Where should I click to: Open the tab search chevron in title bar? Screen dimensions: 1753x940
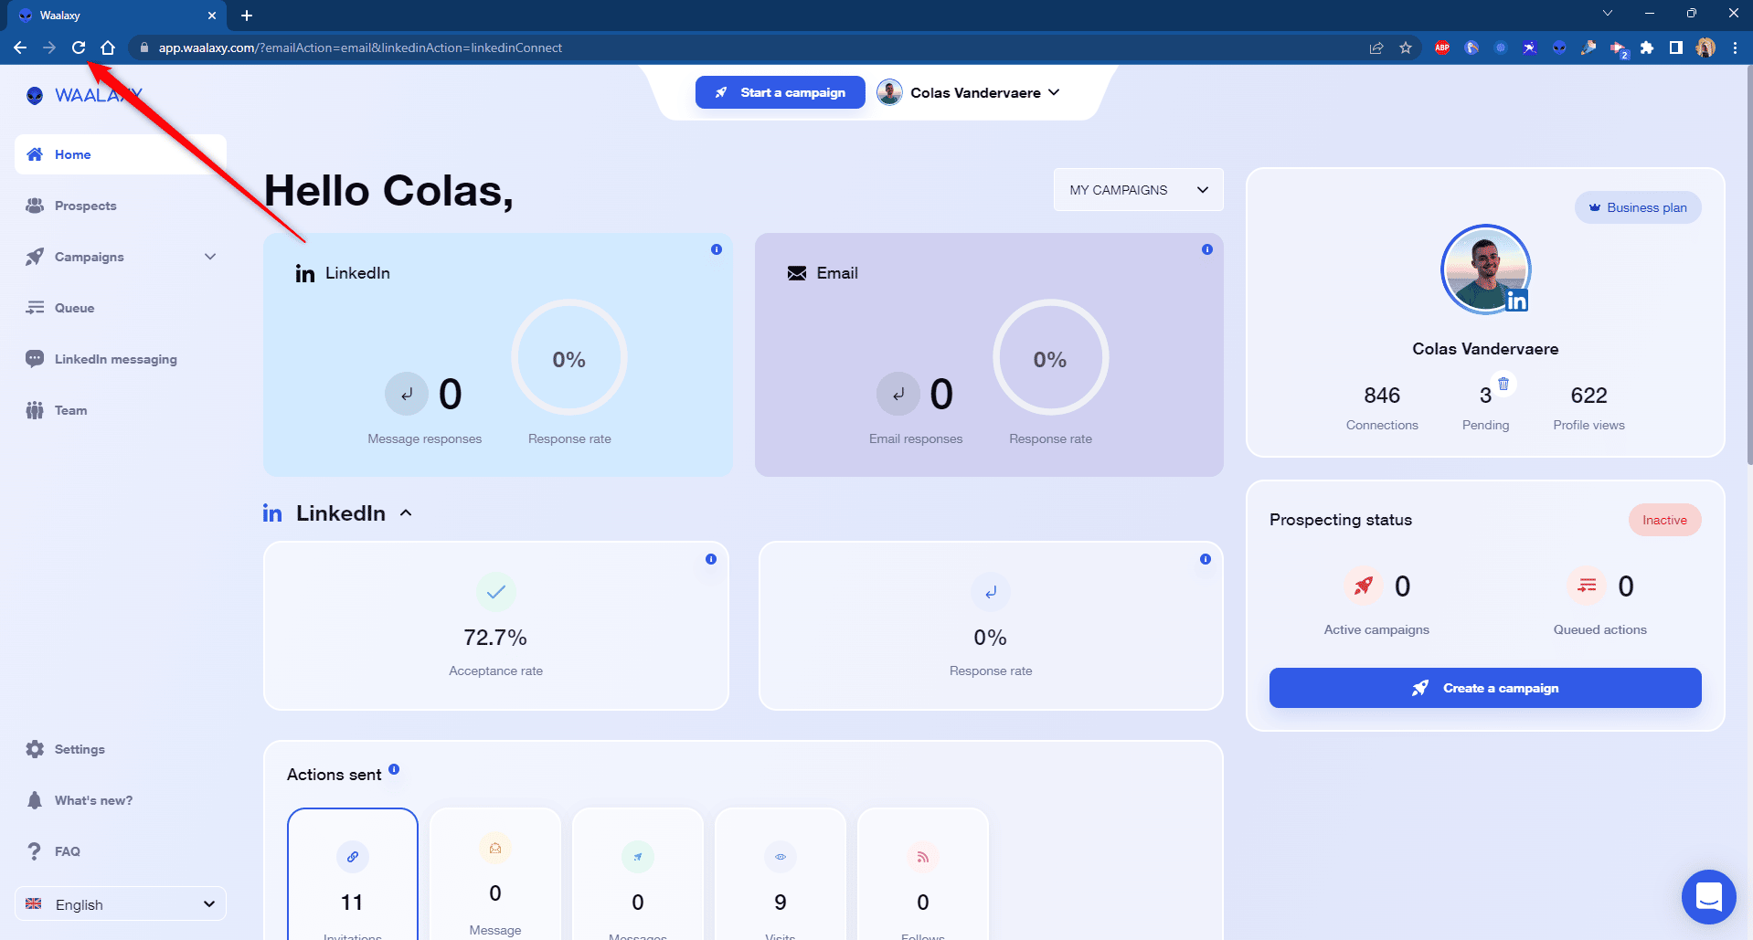coord(1608,13)
